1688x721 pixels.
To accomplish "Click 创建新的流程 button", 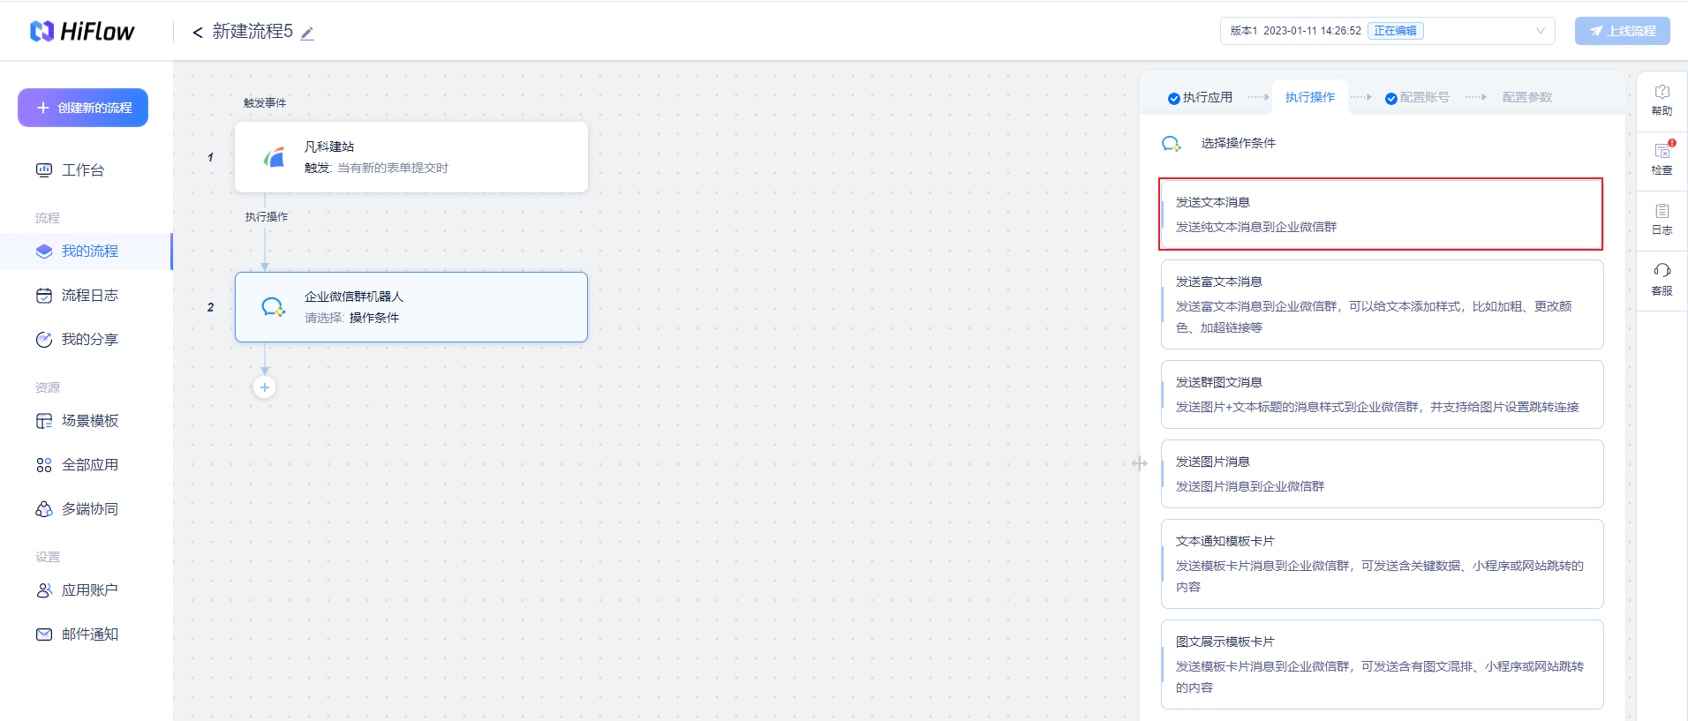I will tap(83, 108).
